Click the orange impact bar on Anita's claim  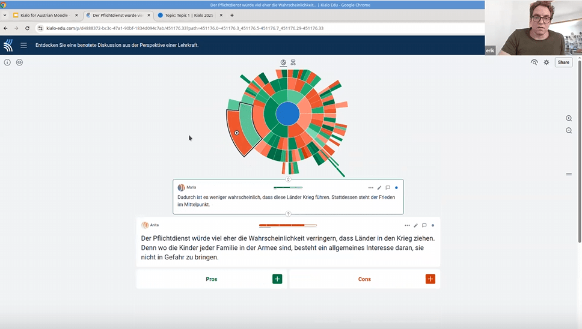[x=287, y=226]
